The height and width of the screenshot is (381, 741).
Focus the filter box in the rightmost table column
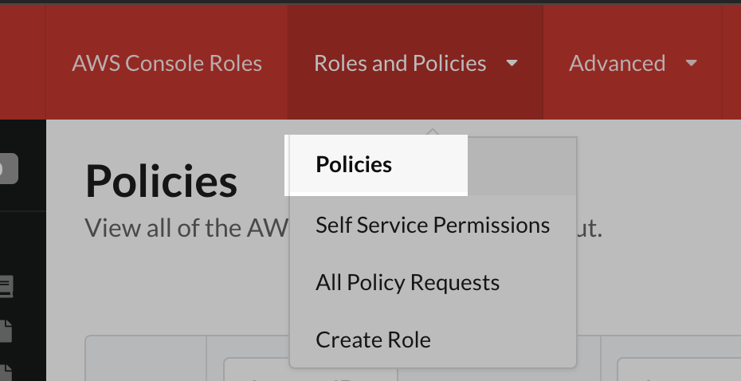[679, 371]
